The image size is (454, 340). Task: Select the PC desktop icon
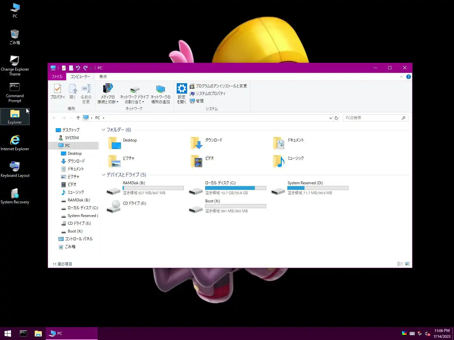(15, 10)
